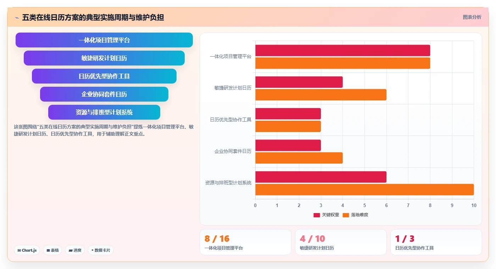
Task: Click the orange bar for 一体化项目管理平台
Action: click(342, 63)
